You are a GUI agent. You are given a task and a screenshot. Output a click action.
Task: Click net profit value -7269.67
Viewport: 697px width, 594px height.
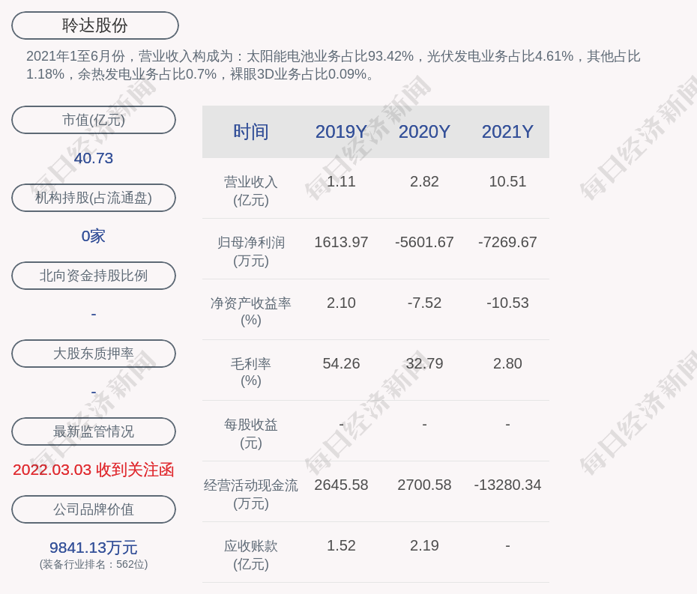click(507, 242)
